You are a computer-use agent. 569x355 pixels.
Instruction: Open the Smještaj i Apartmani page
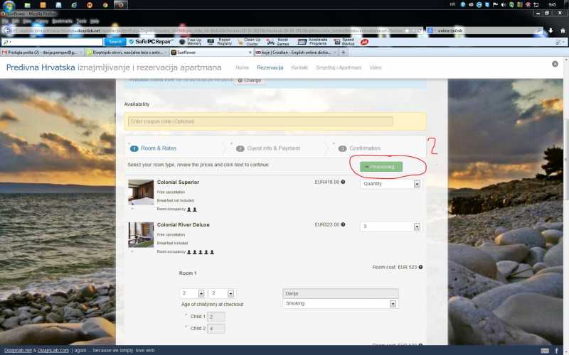[x=339, y=67]
